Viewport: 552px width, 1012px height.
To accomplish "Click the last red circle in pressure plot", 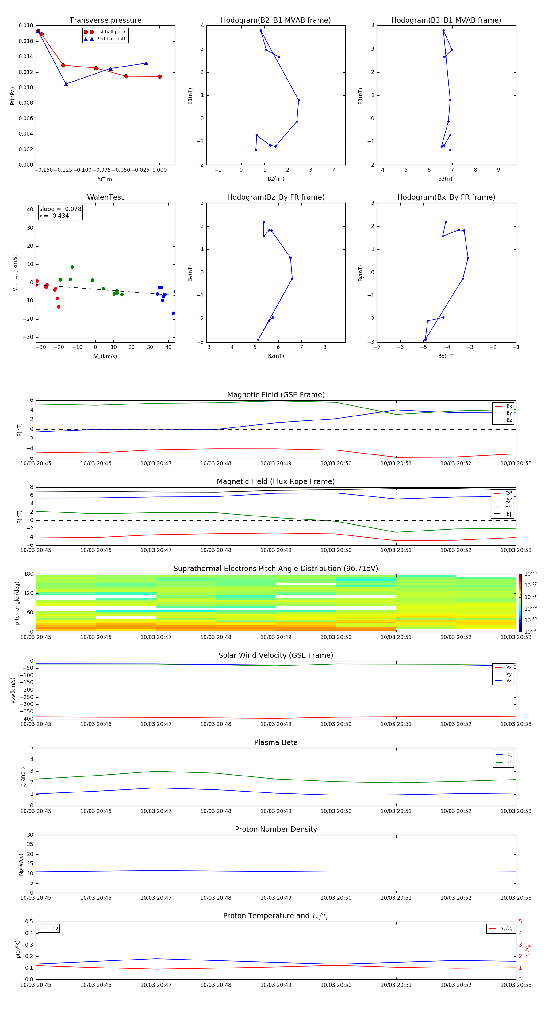I will [159, 77].
